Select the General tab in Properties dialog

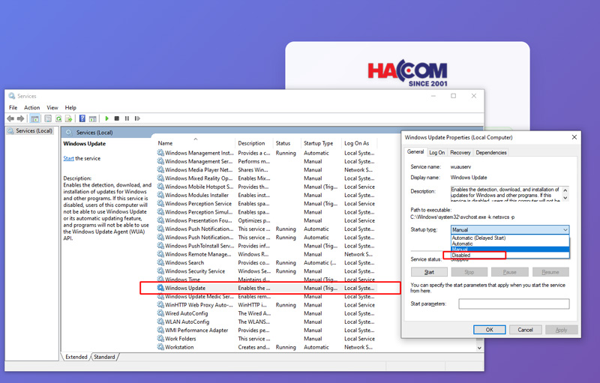pyautogui.click(x=415, y=151)
